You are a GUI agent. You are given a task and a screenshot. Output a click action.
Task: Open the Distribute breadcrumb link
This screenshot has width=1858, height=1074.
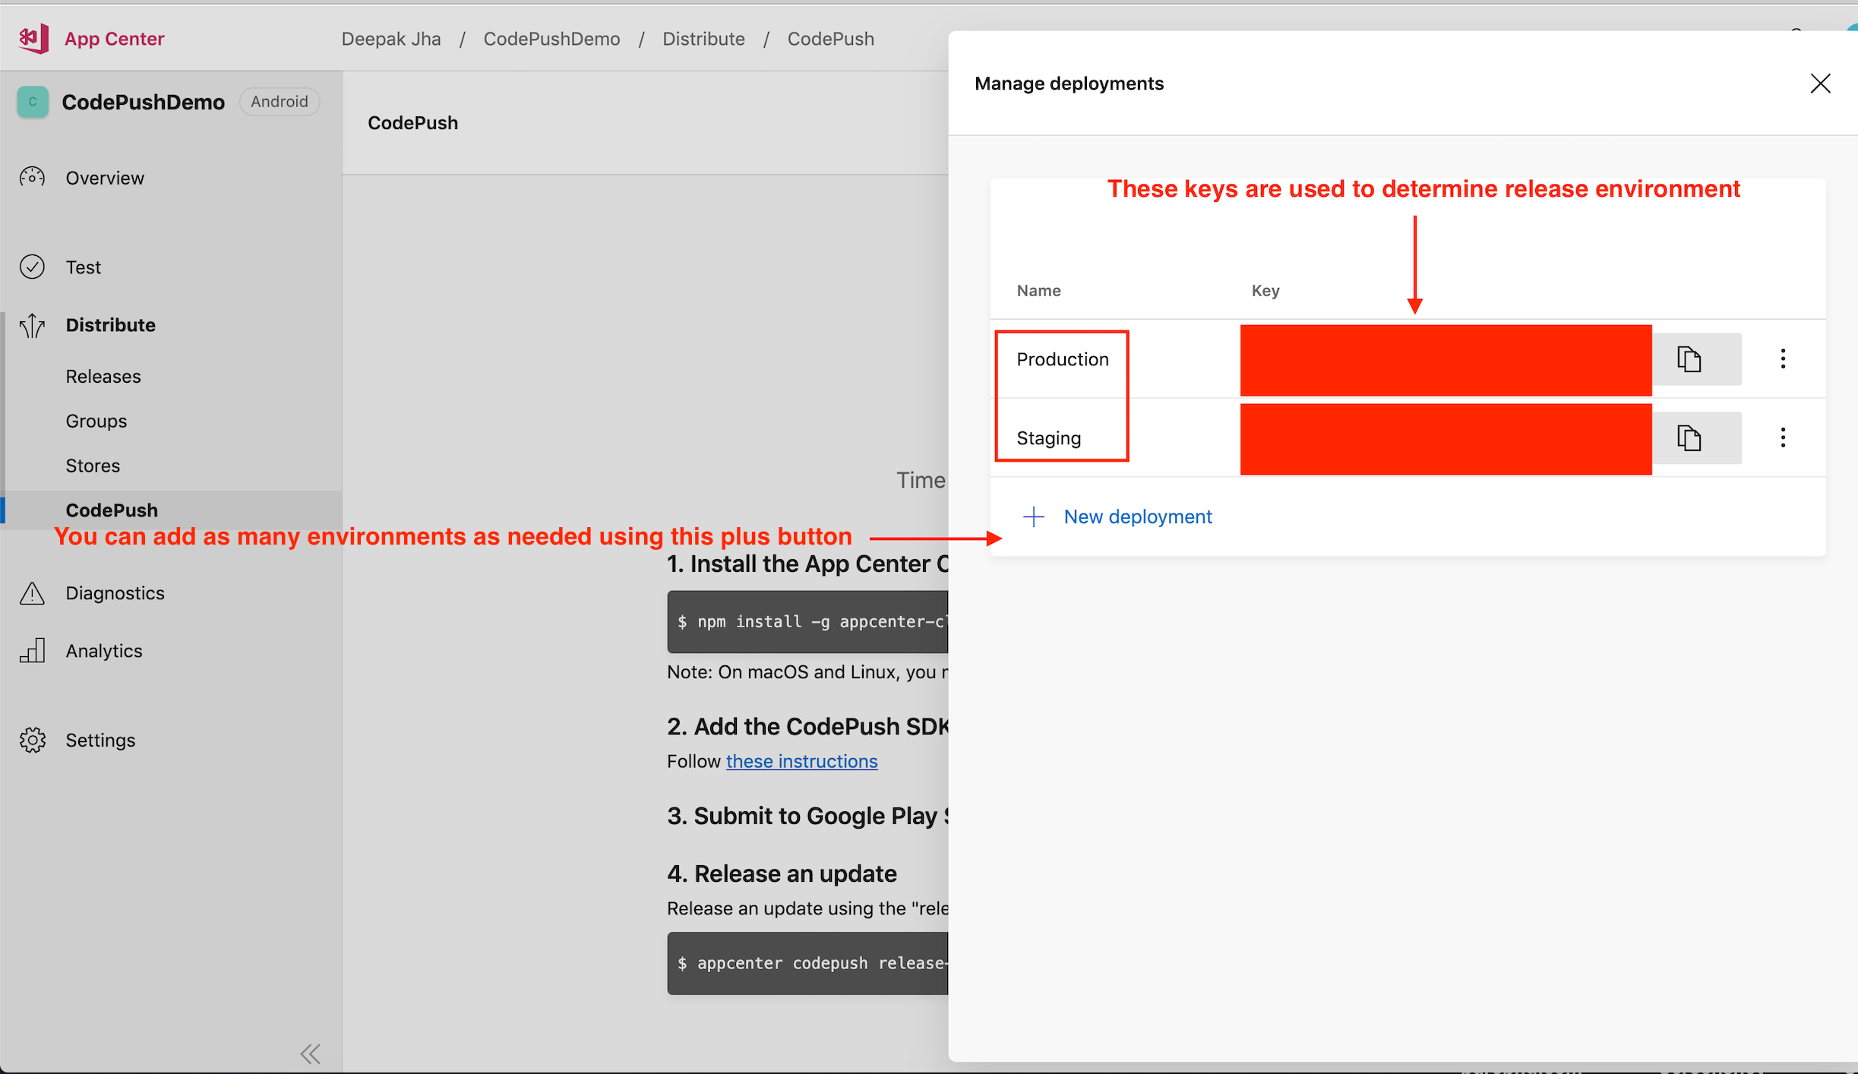[x=703, y=38]
